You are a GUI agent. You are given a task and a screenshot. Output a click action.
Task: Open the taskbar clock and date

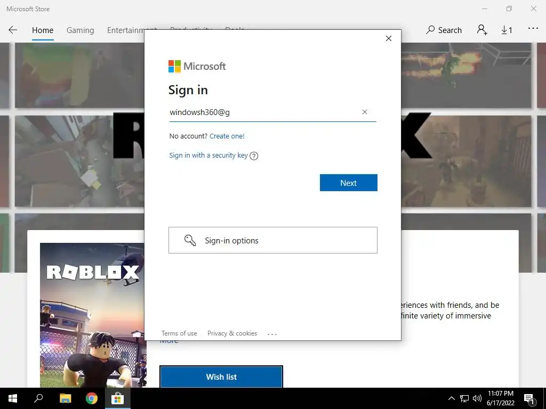(x=500, y=398)
